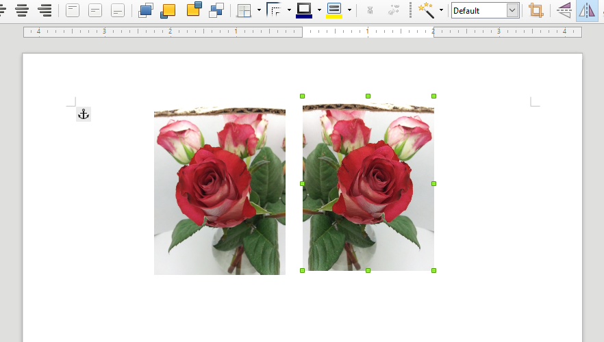Flip the selected image vertically

pos(564,10)
